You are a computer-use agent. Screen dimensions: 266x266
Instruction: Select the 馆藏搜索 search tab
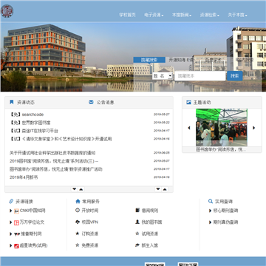click(x=149, y=60)
